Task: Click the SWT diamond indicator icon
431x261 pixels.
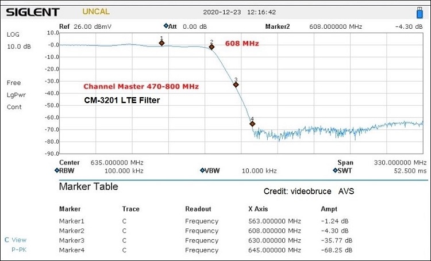Action: [334, 171]
